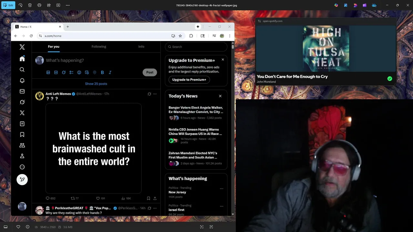Screen dimensions: 413x232
Task: Click the install app icon in address bar
Action: (173, 36)
